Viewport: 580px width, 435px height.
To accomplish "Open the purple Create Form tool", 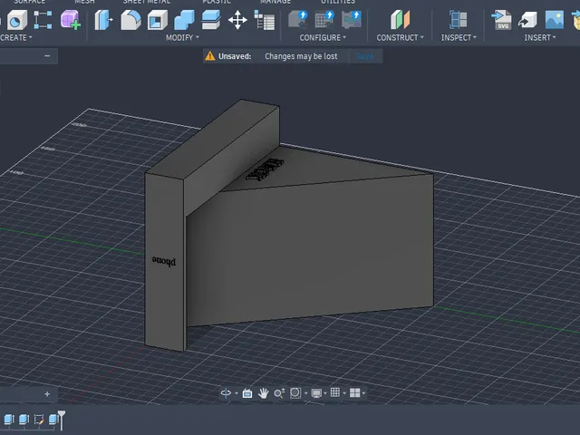I will point(71,20).
